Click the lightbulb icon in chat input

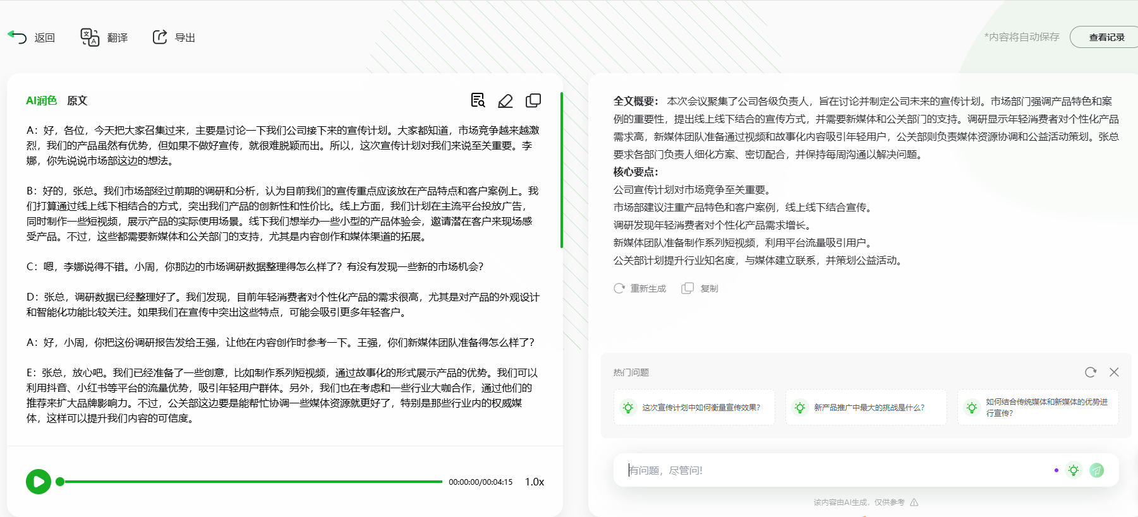(1074, 470)
